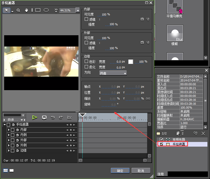Enable the 滤镜 checkbox under 内部
This screenshot has height=179, width=210.
pyautogui.click(x=86, y=19)
